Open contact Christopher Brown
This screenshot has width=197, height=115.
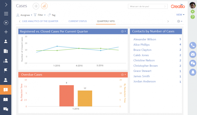click(145, 66)
